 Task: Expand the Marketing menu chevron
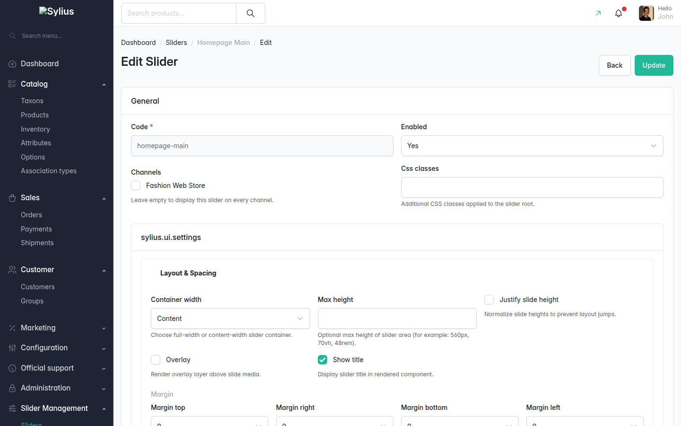pyautogui.click(x=104, y=328)
